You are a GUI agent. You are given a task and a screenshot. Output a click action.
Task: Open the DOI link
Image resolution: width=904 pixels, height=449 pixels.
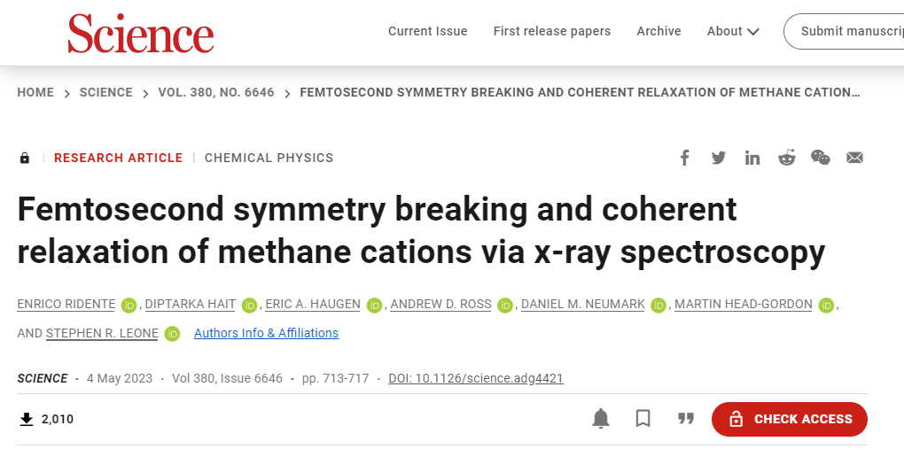pyautogui.click(x=476, y=378)
